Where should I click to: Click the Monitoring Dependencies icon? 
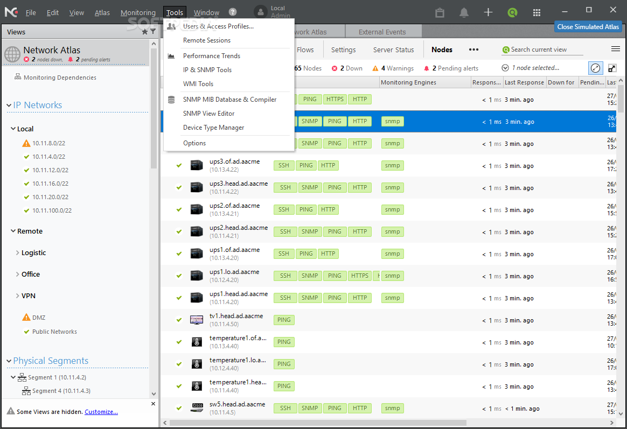point(18,76)
